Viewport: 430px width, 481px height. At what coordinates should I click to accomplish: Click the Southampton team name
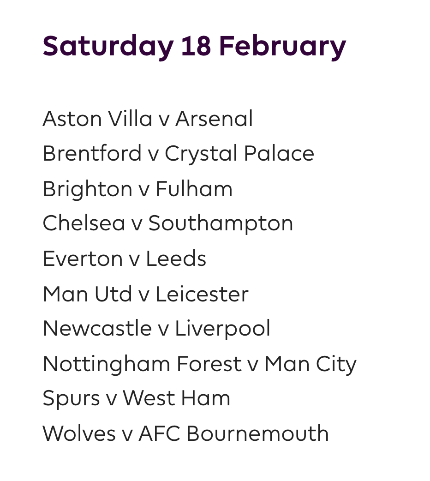[221, 223]
